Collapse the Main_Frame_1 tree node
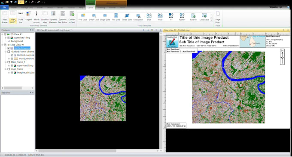Viewport: 292px width, 157px height. tap(6, 62)
